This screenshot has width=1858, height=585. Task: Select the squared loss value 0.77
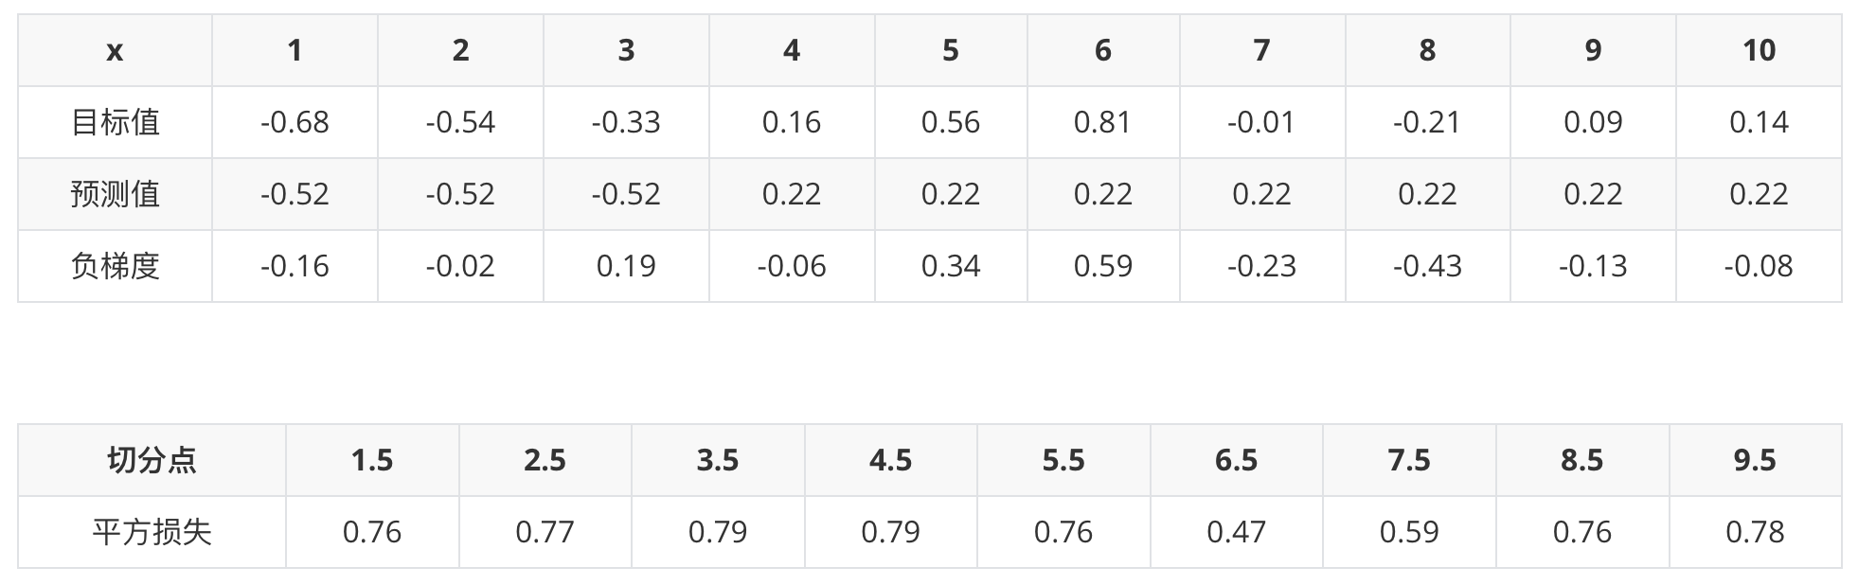(x=545, y=532)
